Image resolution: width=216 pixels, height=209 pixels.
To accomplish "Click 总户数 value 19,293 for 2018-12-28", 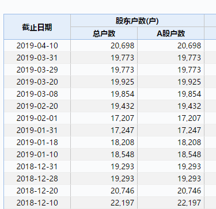I will point(123,178).
